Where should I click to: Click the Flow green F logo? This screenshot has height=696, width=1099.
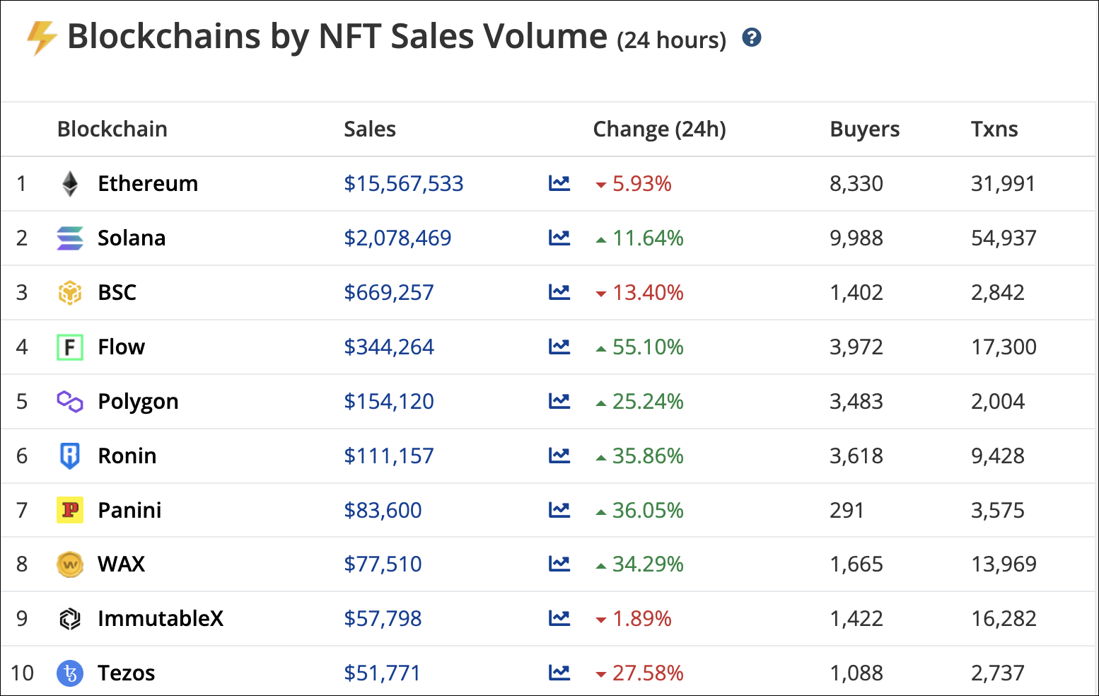click(70, 347)
